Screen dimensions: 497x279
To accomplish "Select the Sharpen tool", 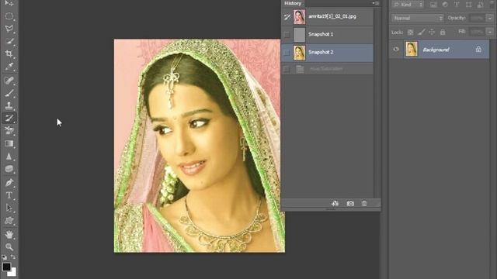I will [9, 157].
